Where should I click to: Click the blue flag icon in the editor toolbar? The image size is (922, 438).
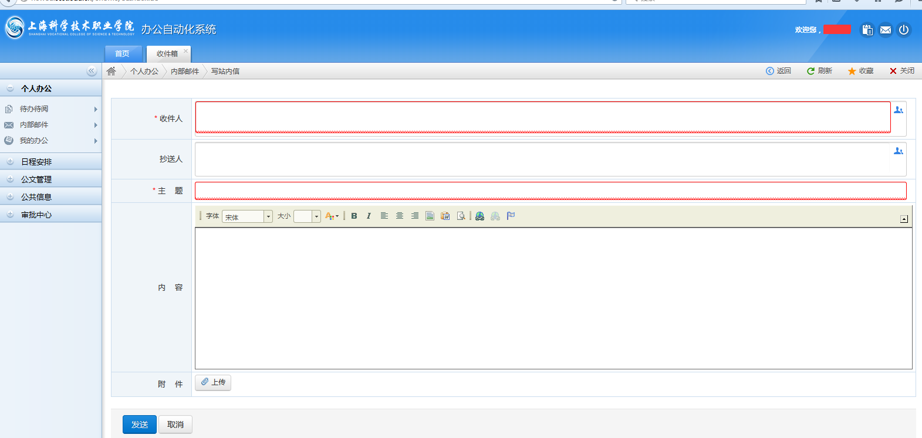pyautogui.click(x=511, y=216)
